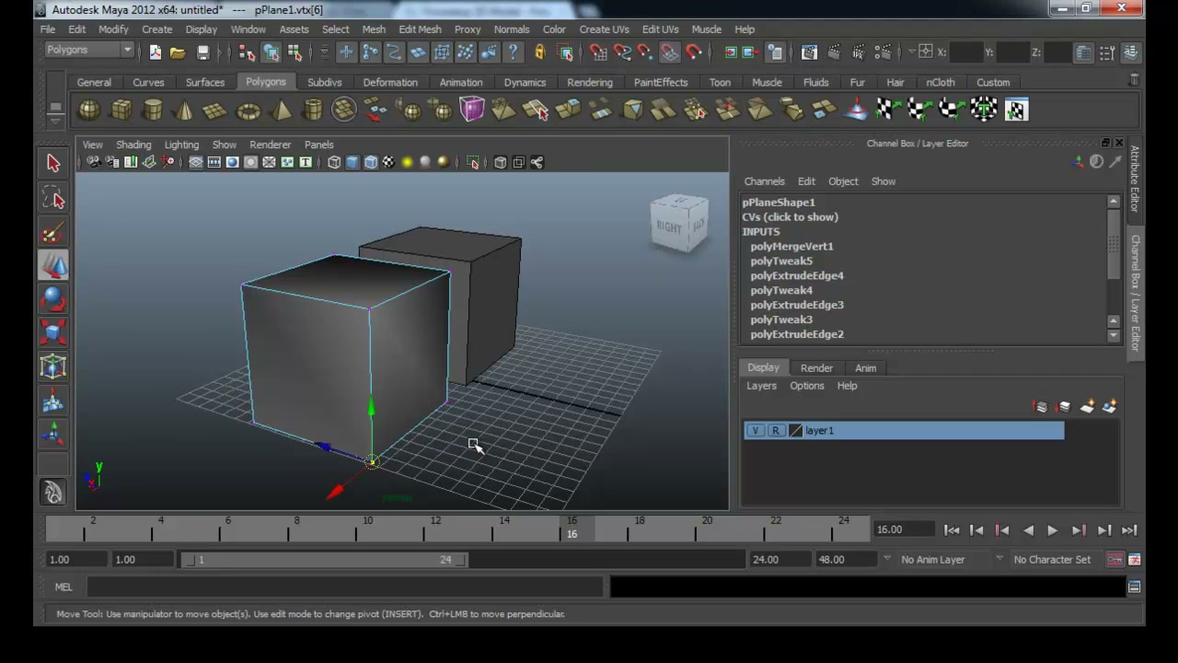Switch to the Rendering shelf tab
The image size is (1178, 663).
point(589,82)
